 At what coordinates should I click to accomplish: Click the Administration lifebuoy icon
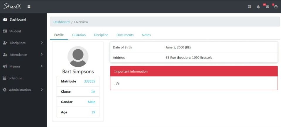[5, 90]
